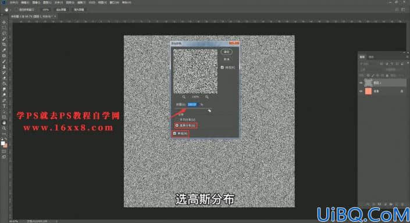Open the Edit menu
This screenshot has width=410, height=223.
(25, 2)
